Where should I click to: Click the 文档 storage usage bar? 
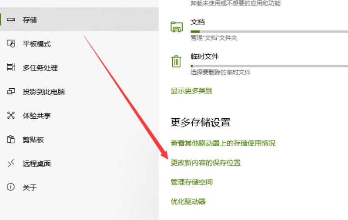(269, 32)
